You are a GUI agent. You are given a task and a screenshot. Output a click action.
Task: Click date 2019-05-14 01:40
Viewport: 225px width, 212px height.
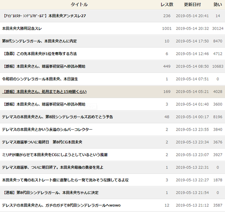[193, 104]
